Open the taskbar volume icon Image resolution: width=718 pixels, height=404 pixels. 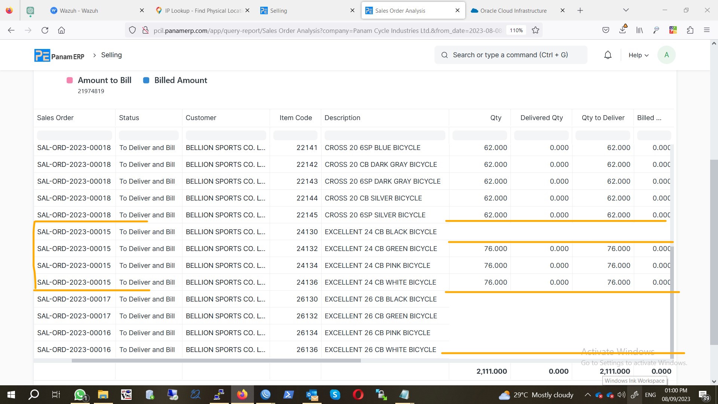tap(622, 395)
